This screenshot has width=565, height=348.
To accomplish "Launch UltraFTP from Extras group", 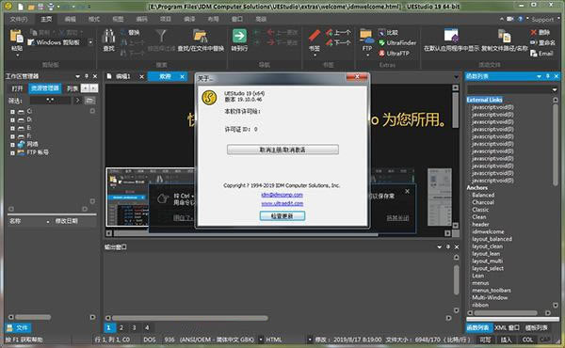I will [394, 54].
